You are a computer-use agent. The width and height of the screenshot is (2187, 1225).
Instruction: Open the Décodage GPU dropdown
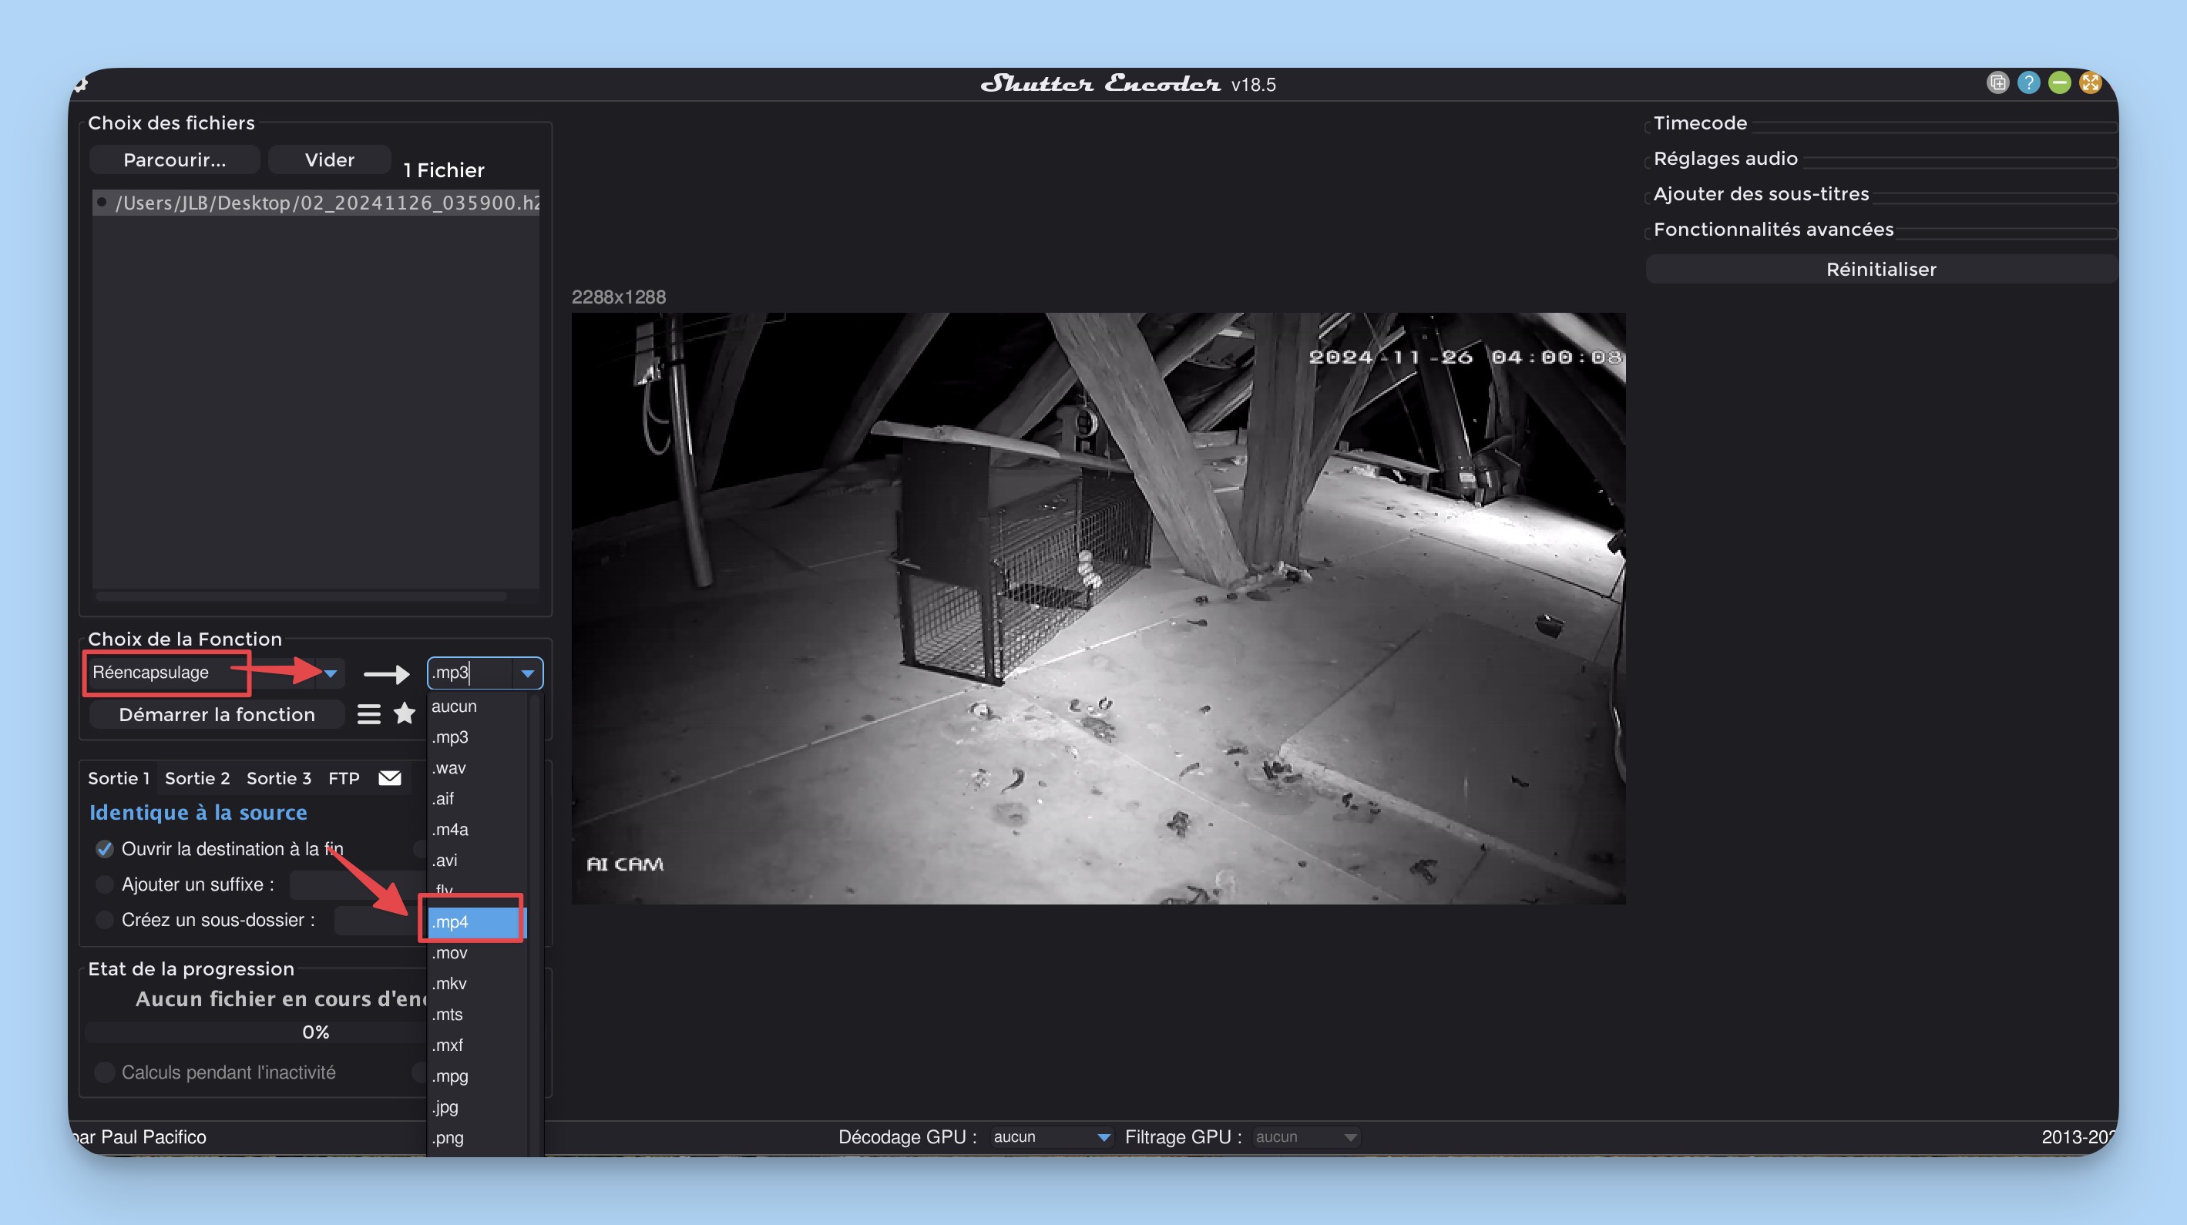pos(1052,1136)
